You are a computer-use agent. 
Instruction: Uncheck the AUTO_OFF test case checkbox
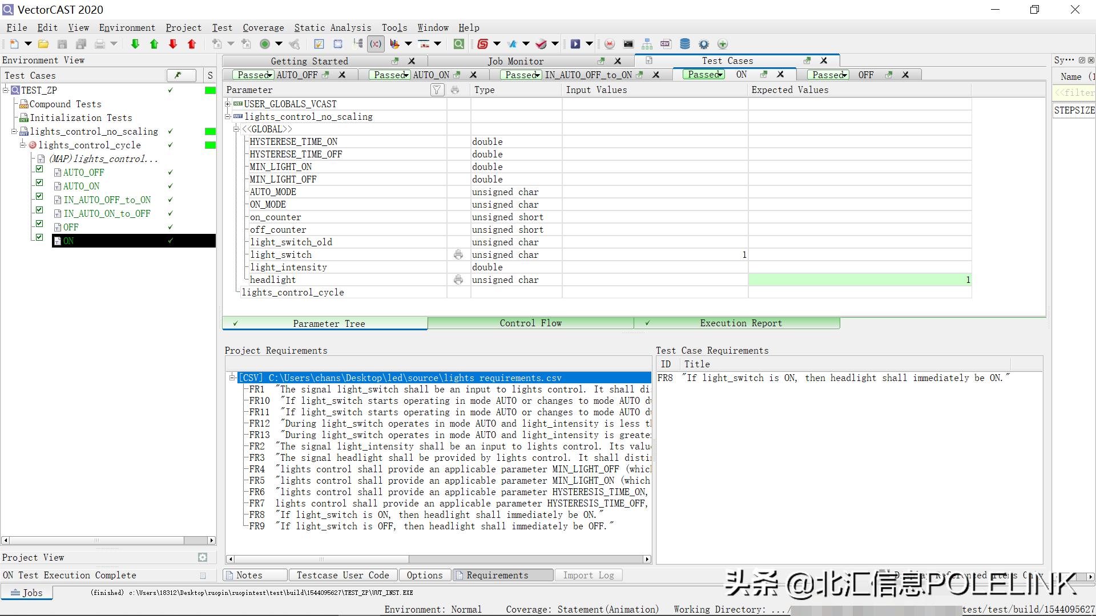pyautogui.click(x=39, y=169)
